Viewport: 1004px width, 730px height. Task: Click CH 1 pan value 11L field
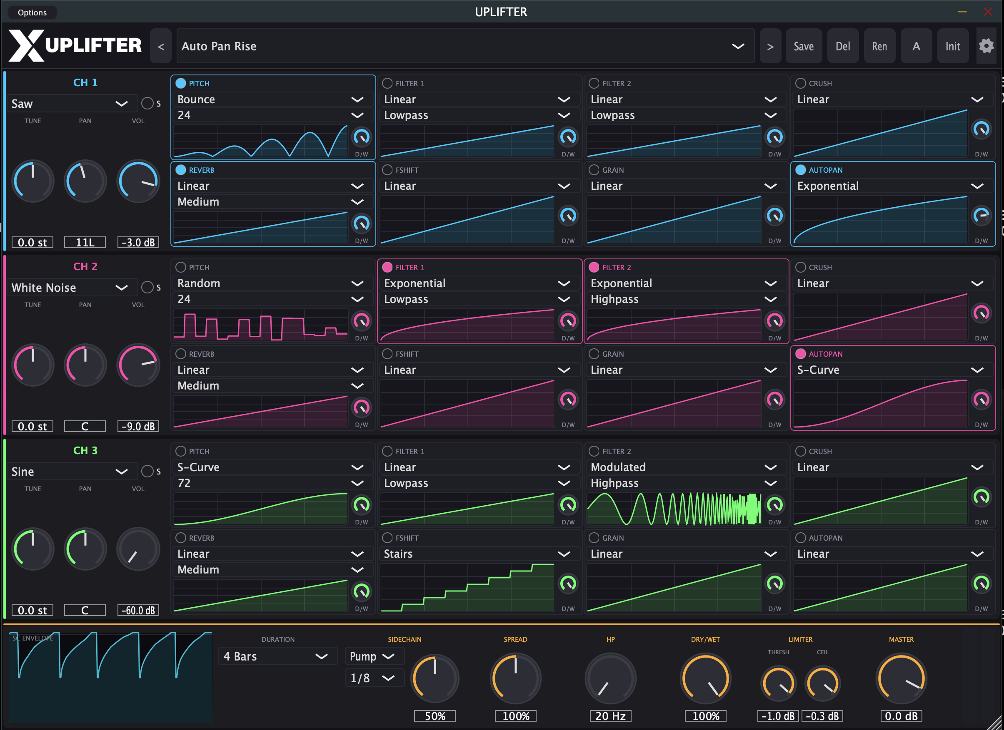click(x=85, y=242)
